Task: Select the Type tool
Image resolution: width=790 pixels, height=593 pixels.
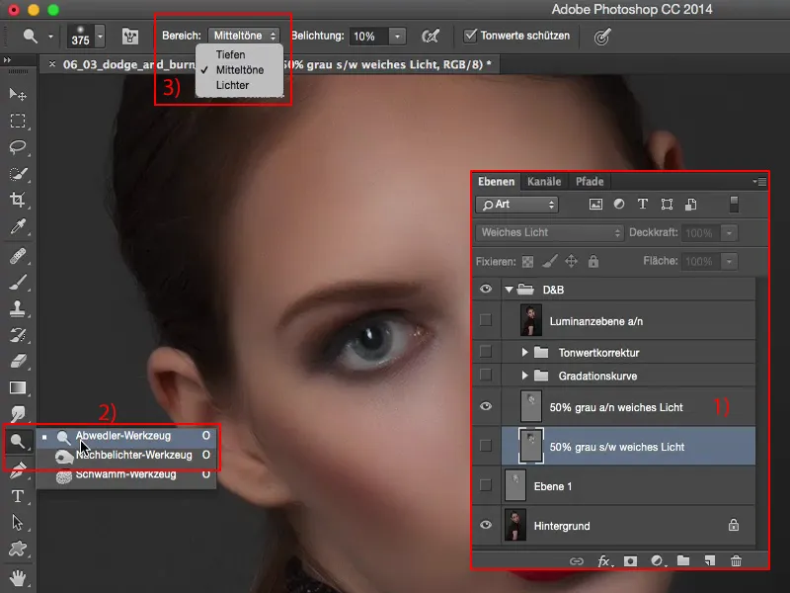Action: click(18, 495)
